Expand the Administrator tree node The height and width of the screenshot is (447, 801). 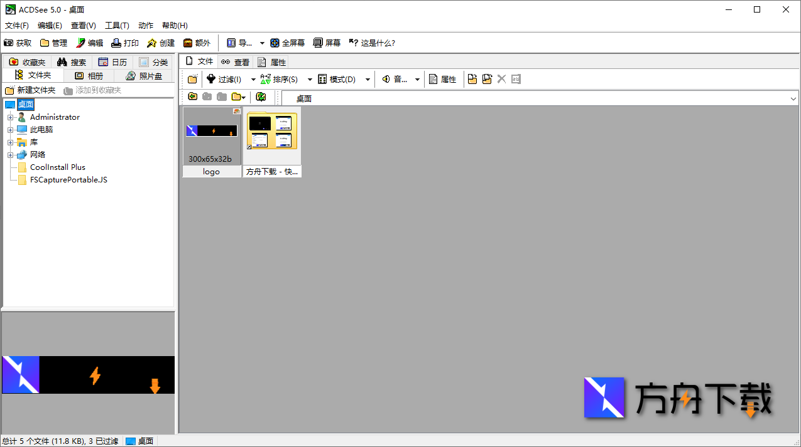point(10,117)
